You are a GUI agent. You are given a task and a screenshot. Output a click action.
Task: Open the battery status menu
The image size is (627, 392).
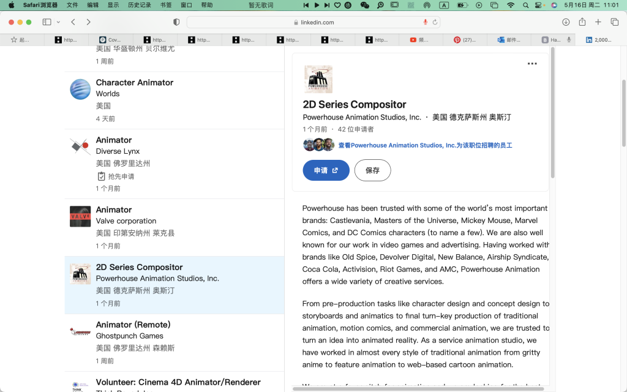tap(462, 5)
